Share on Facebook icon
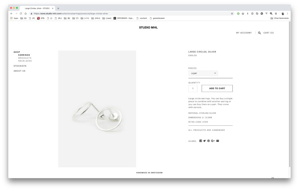This screenshot has height=190, width=299. (x=201, y=141)
